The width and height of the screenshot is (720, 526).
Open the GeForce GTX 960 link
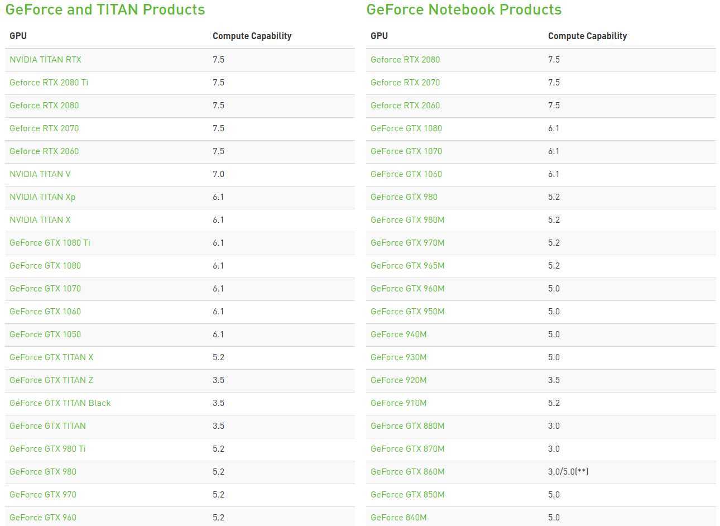tap(43, 518)
